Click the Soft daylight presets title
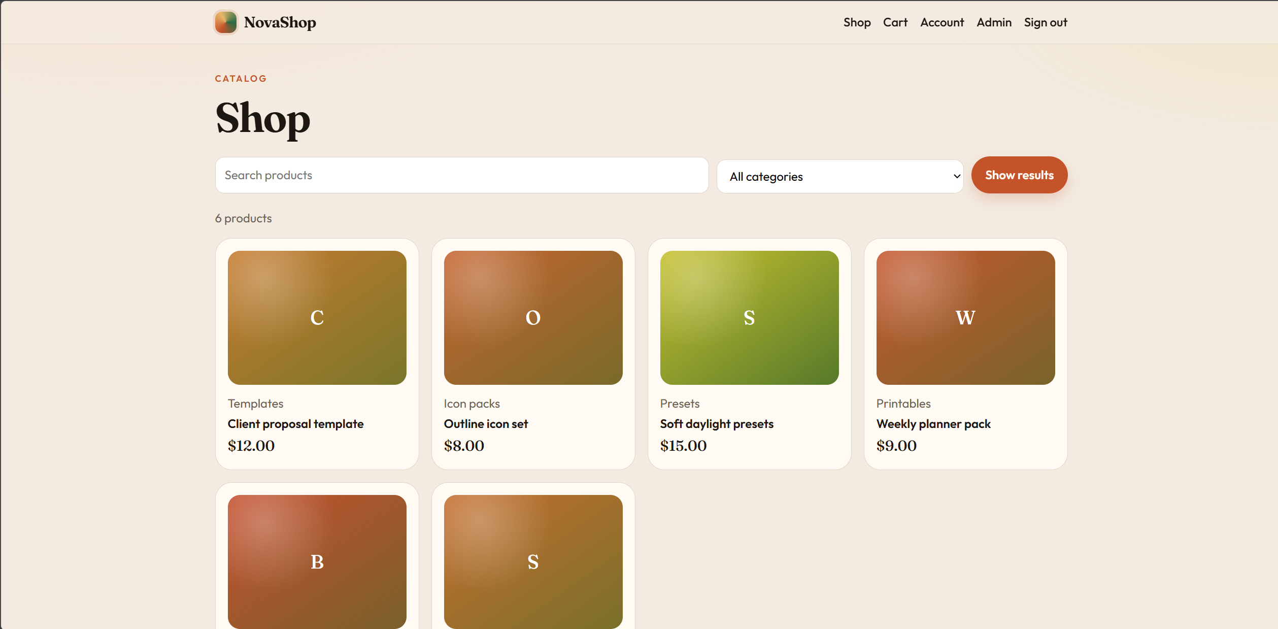The height and width of the screenshot is (629, 1278). click(x=717, y=424)
